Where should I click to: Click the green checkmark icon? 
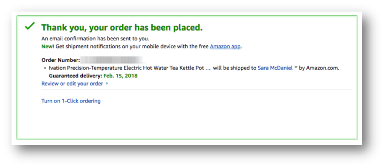[30, 26]
